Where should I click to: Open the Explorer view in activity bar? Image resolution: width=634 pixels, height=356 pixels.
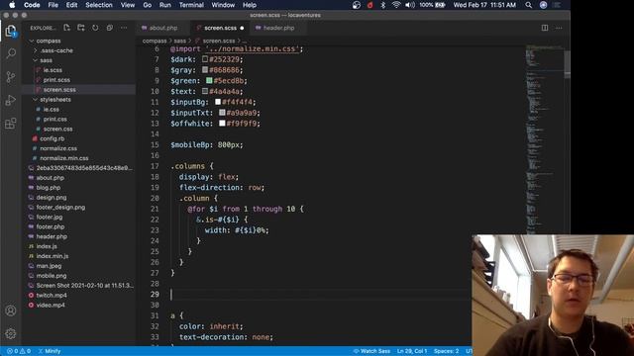[x=11, y=31]
